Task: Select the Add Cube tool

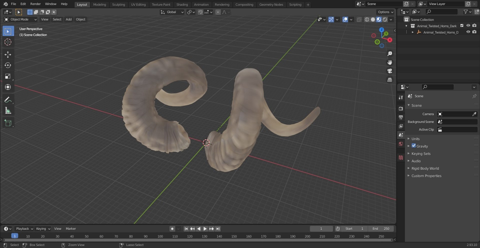Action: [x=8, y=123]
